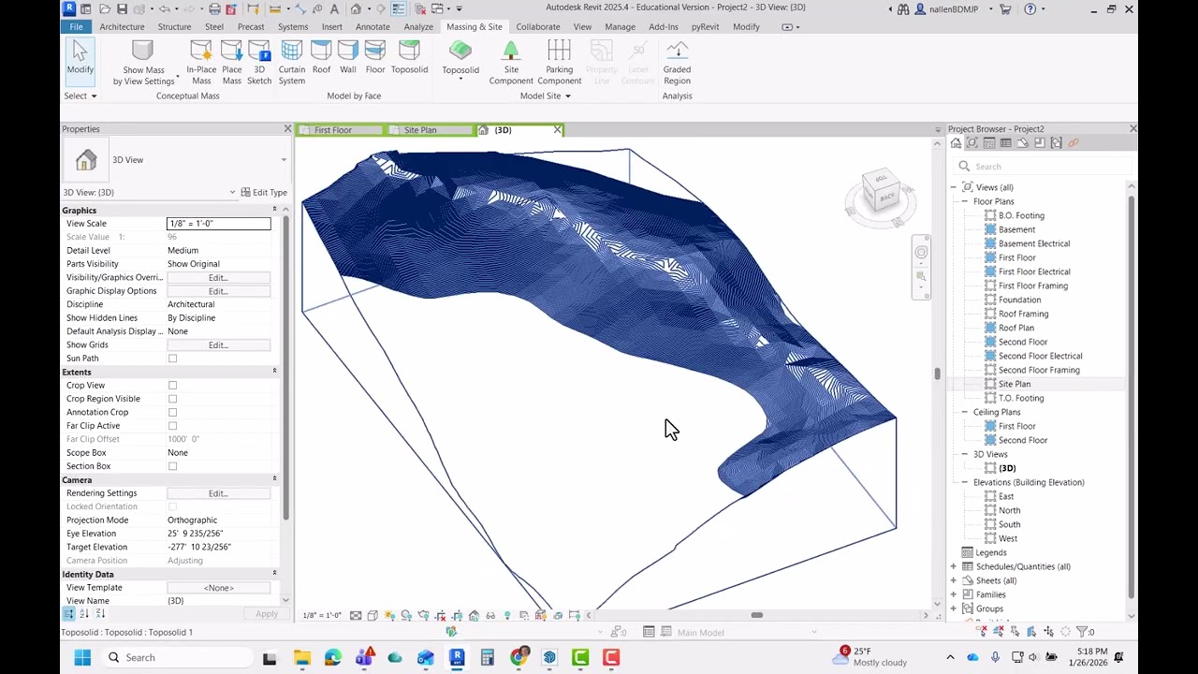Select Roof by face tool
1198x674 pixels.
click(321, 58)
